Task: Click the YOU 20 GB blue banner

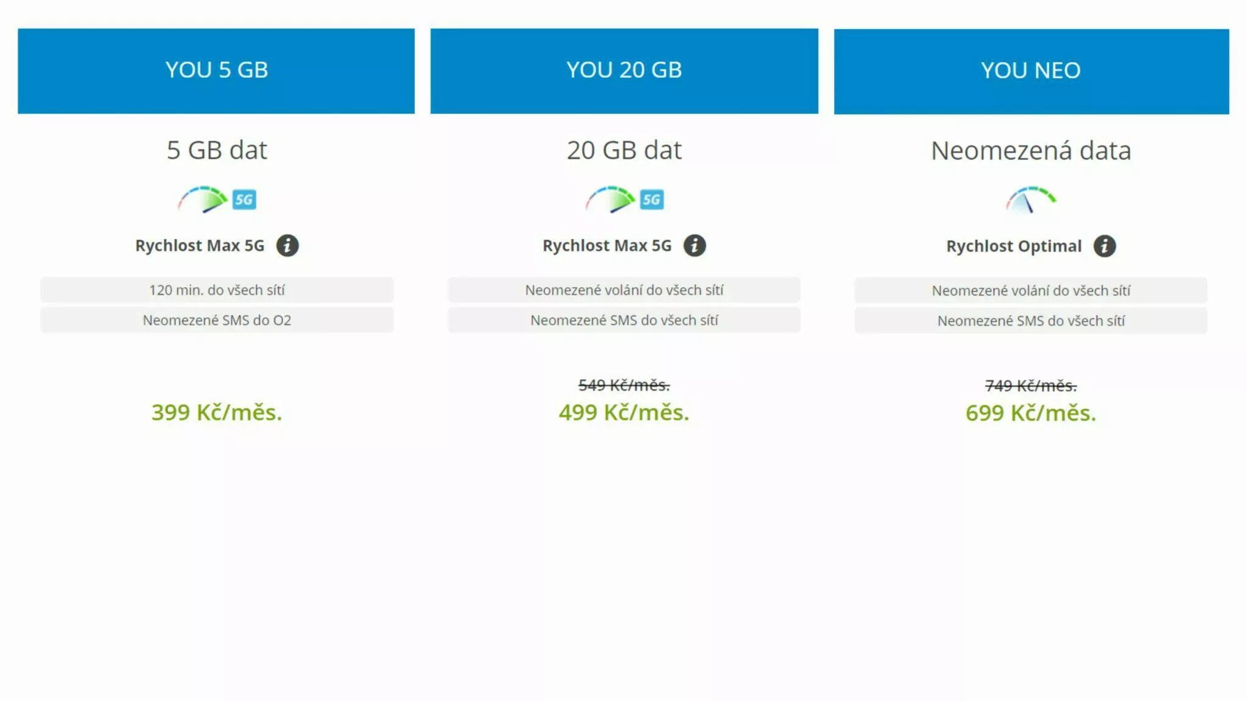Action: 624,69
